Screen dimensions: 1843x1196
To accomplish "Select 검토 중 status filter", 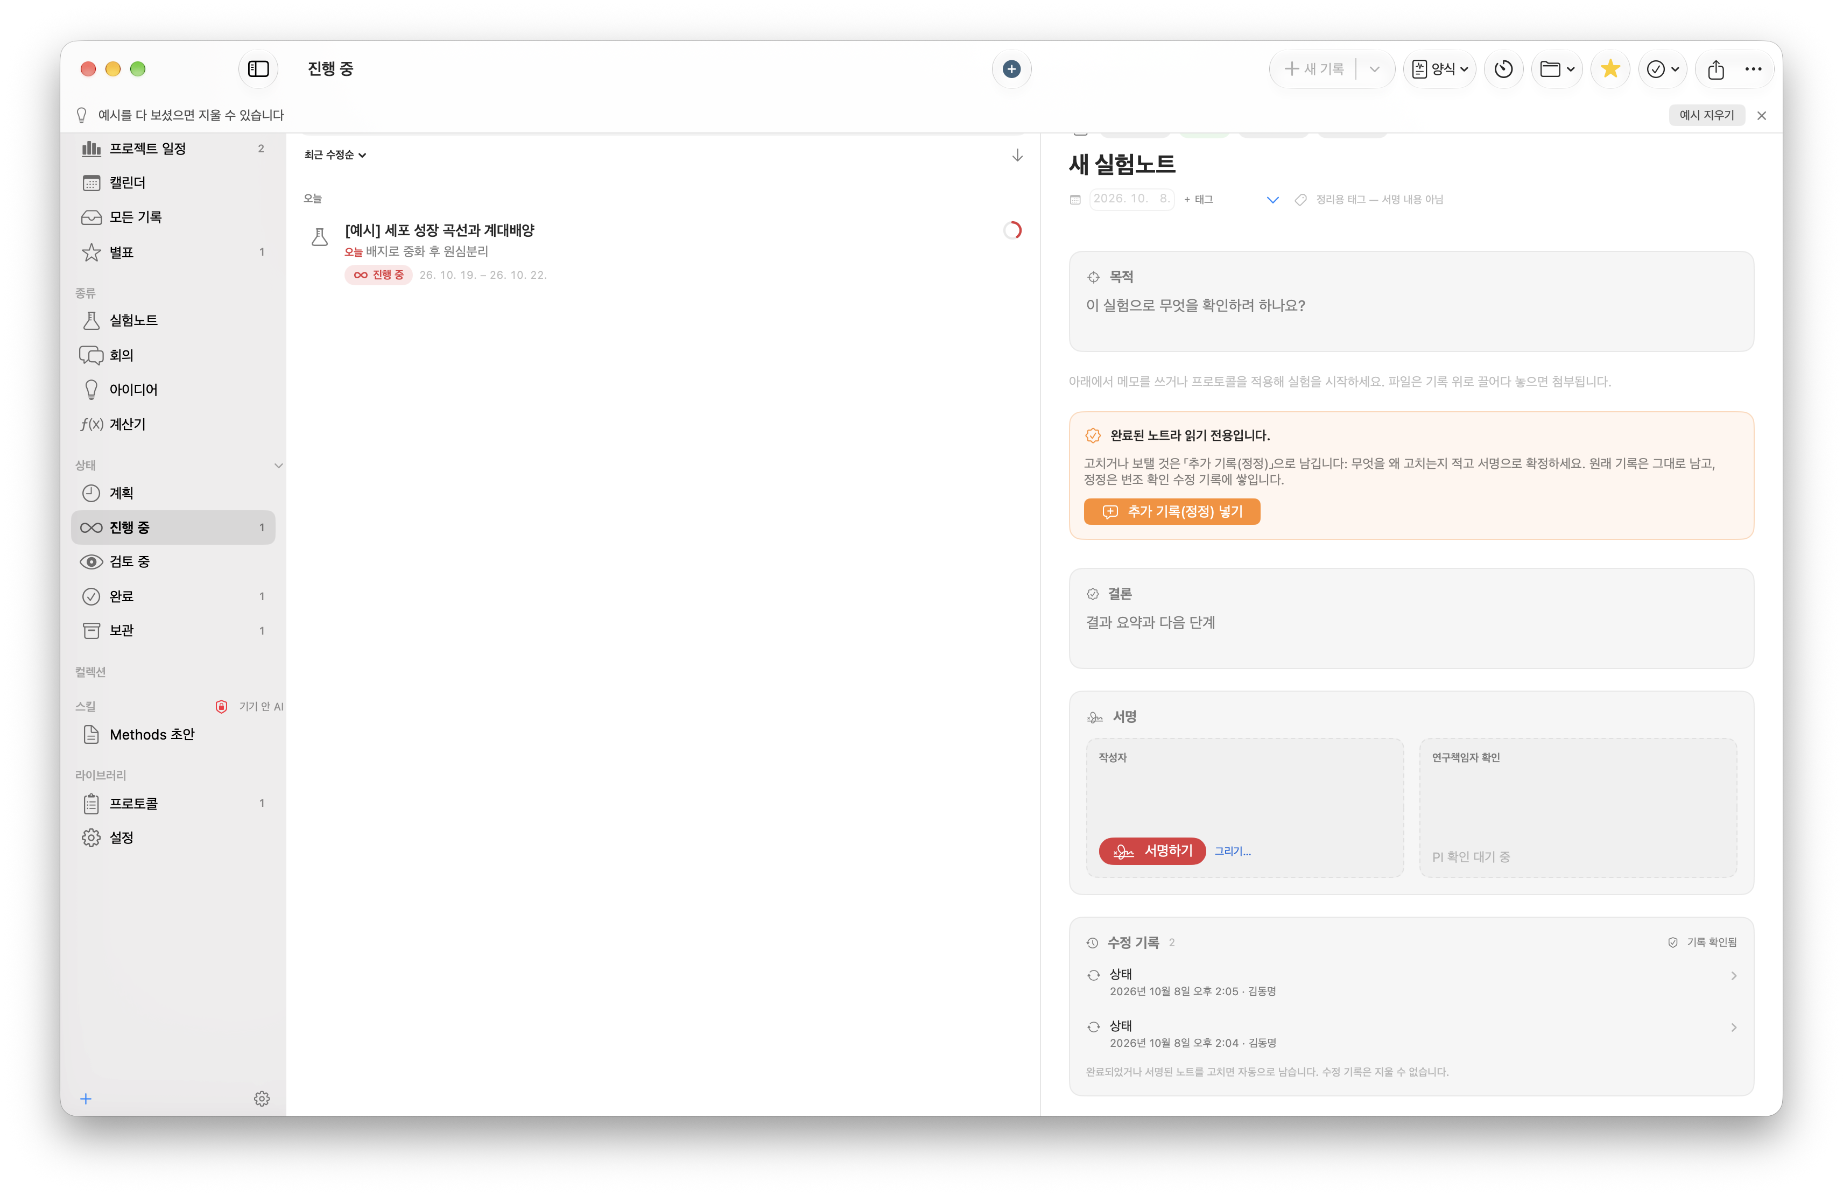I will pyautogui.click(x=173, y=561).
